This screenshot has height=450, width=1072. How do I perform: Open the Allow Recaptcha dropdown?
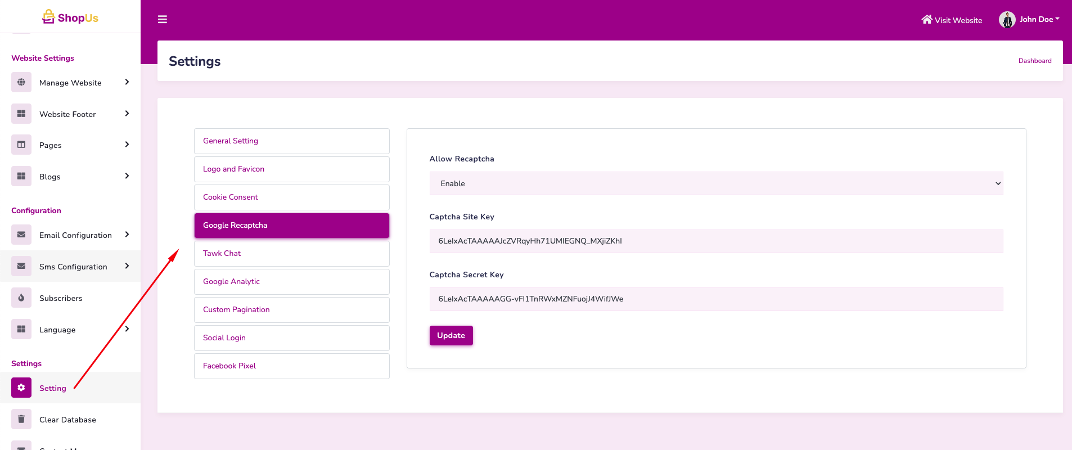click(x=715, y=183)
